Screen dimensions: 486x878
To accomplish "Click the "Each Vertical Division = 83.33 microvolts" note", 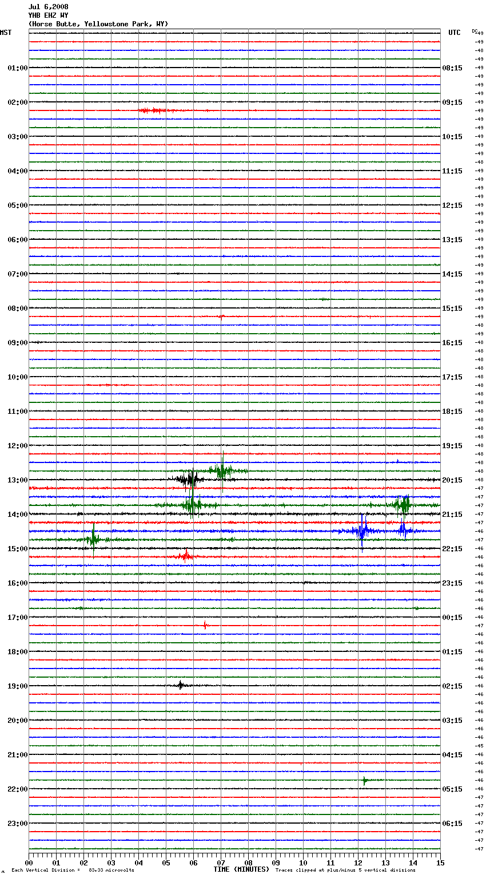I will [73, 871].
